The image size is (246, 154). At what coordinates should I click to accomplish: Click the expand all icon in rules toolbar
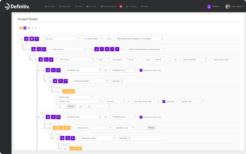[x=29, y=28]
